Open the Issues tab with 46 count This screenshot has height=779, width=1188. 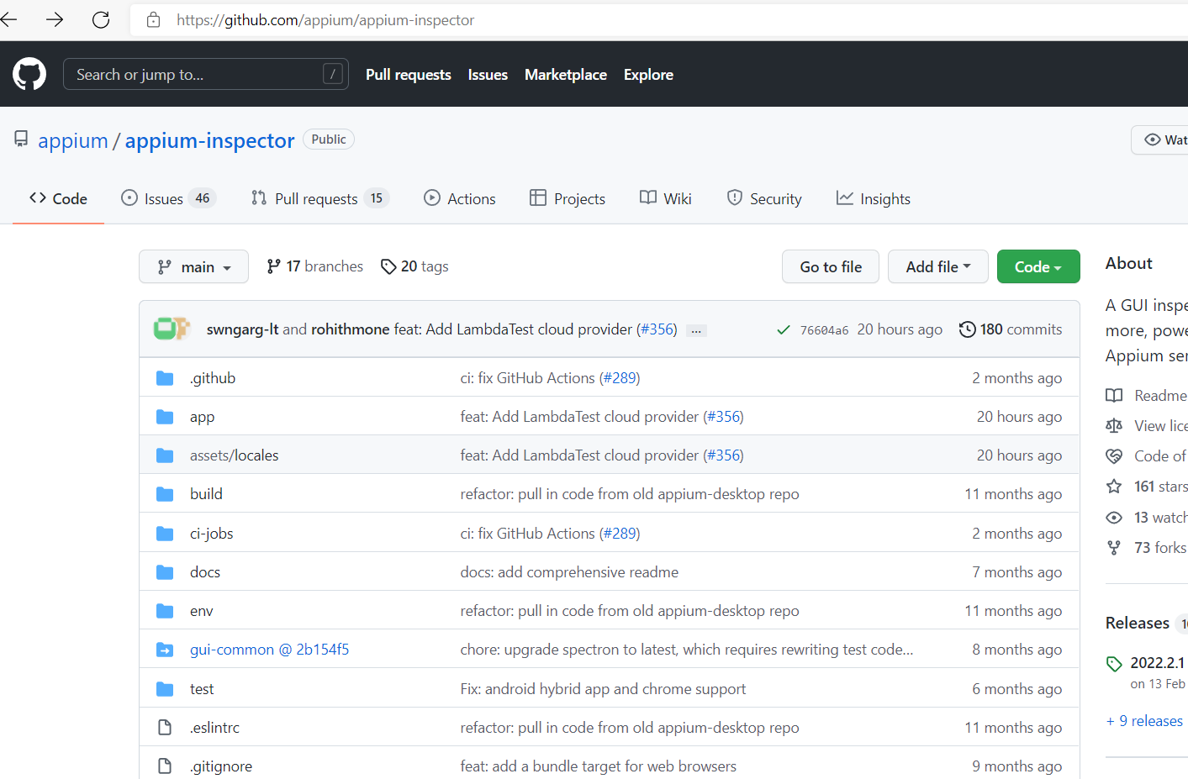(x=169, y=198)
